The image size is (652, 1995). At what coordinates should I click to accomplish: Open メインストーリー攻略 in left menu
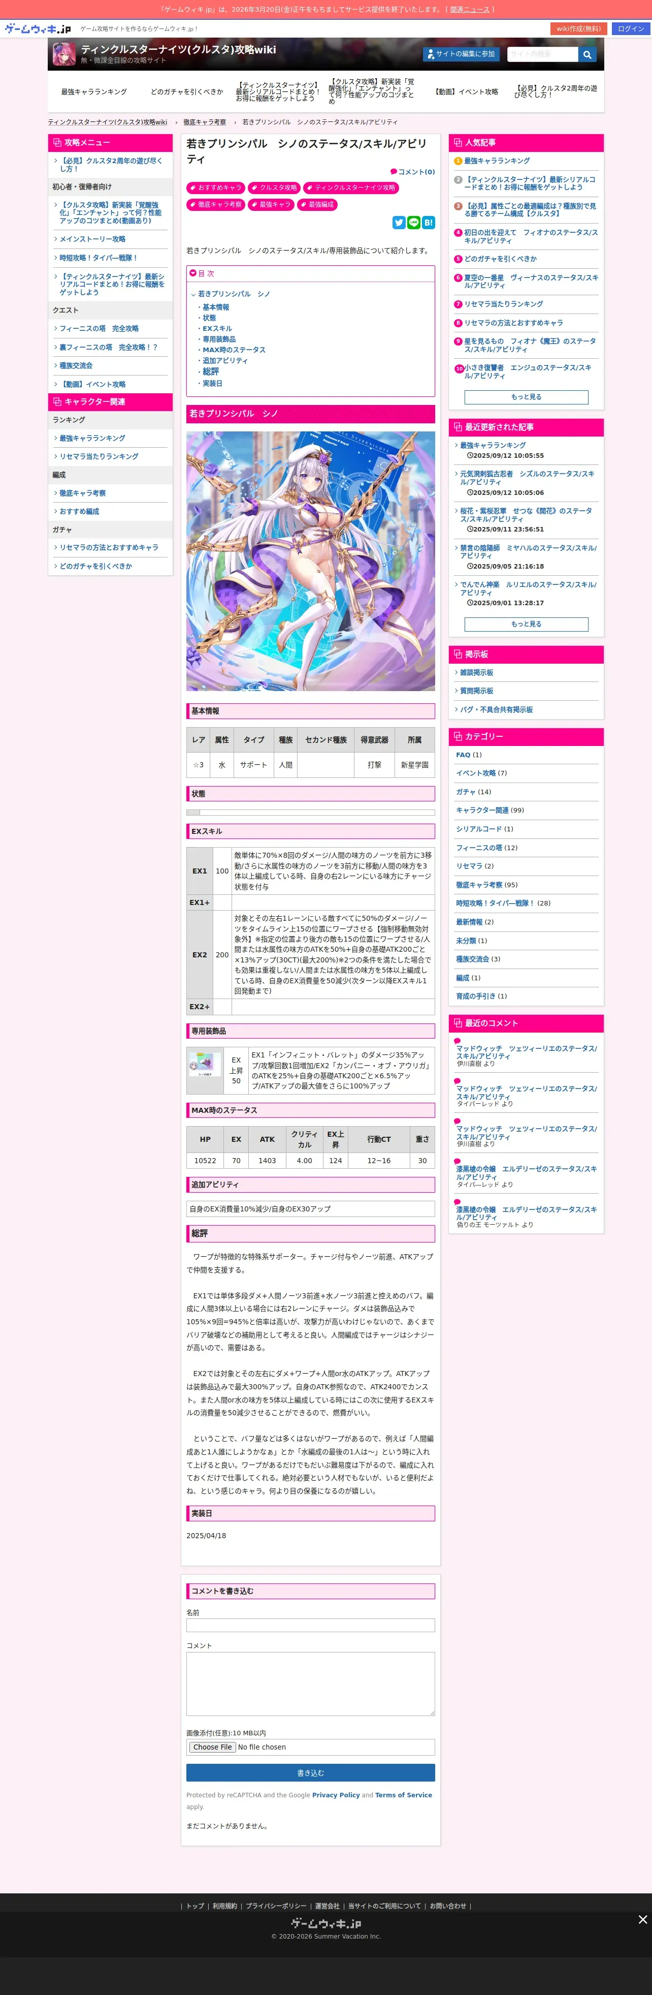coord(92,239)
